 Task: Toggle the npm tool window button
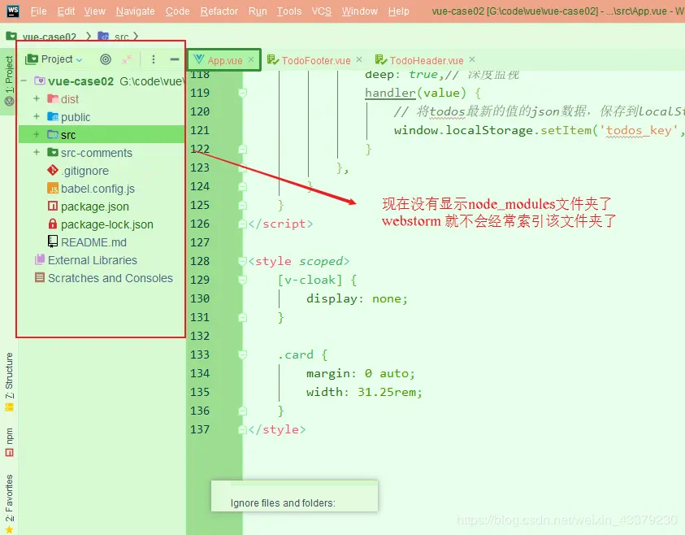pyautogui.click(x=9, y=442)
